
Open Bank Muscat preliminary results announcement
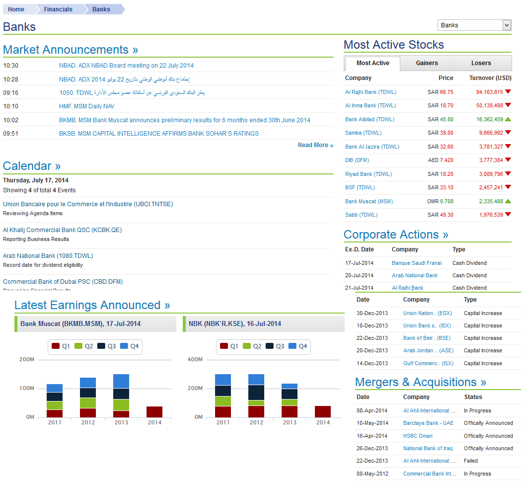pos(185,120)
